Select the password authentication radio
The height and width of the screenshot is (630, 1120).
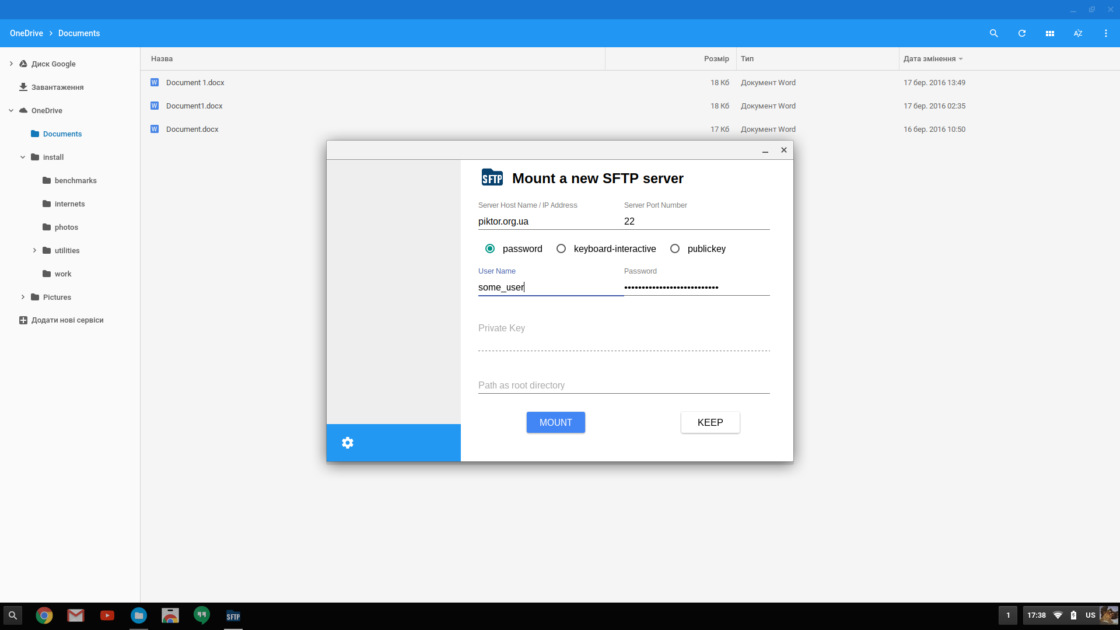coord(490,249)
